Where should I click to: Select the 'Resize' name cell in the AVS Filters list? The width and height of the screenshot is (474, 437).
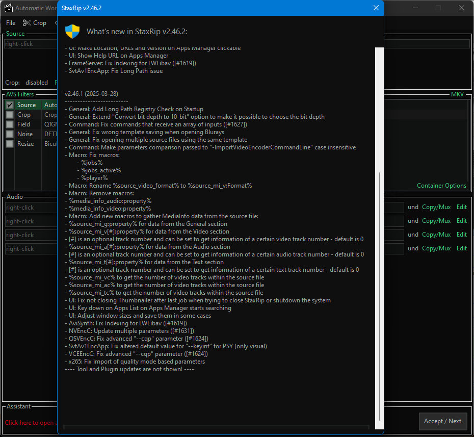[x=25, y=144]
